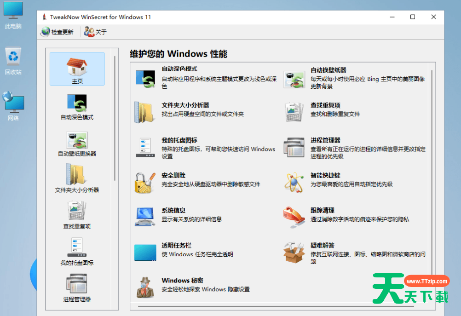The image size is (461, 316).
Task: Open Windows 秘密 detective icon
Action: click(x=145, y=287)
